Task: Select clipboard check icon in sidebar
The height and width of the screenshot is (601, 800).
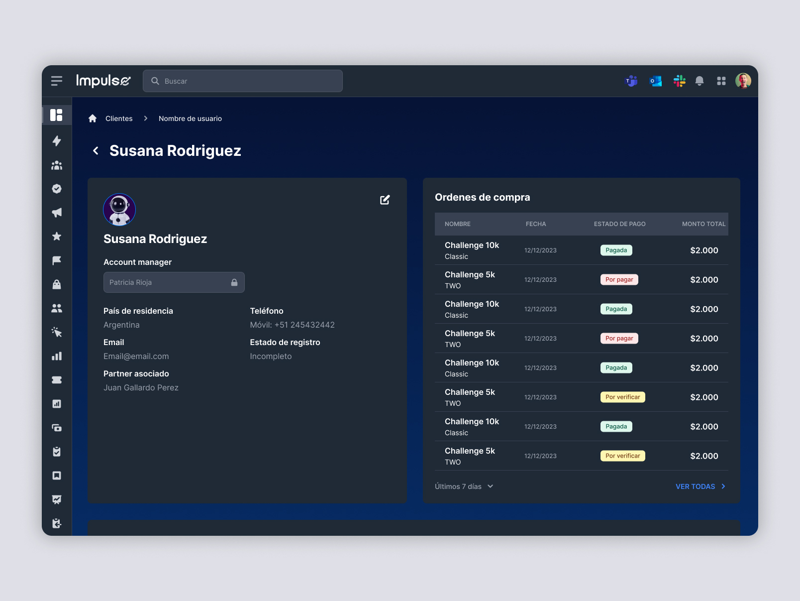Action: click(57, 452)
